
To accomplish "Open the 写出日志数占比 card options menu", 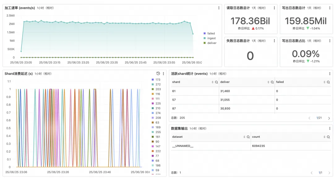I will [330, 41].
